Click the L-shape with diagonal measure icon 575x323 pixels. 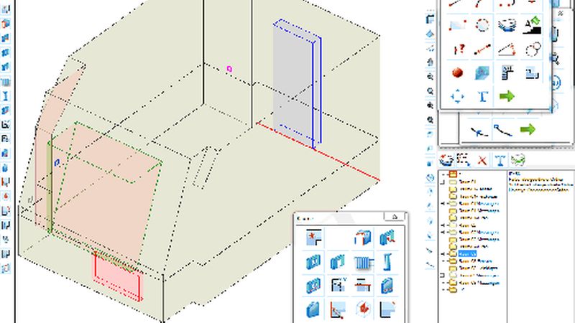click(x=338, y=310)
